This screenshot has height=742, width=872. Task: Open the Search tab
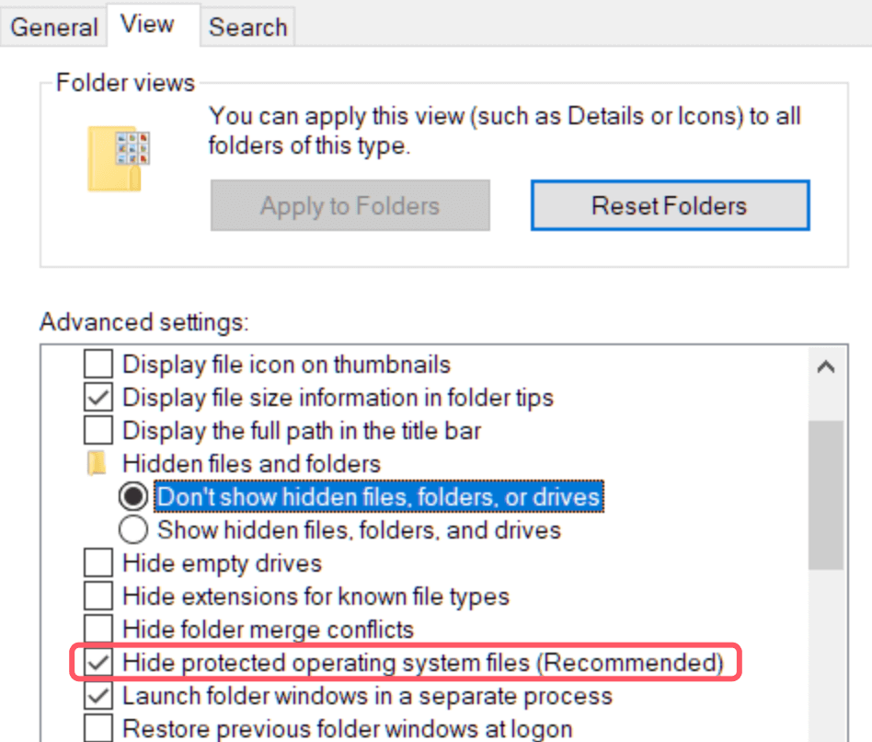[x=247, y=26]
